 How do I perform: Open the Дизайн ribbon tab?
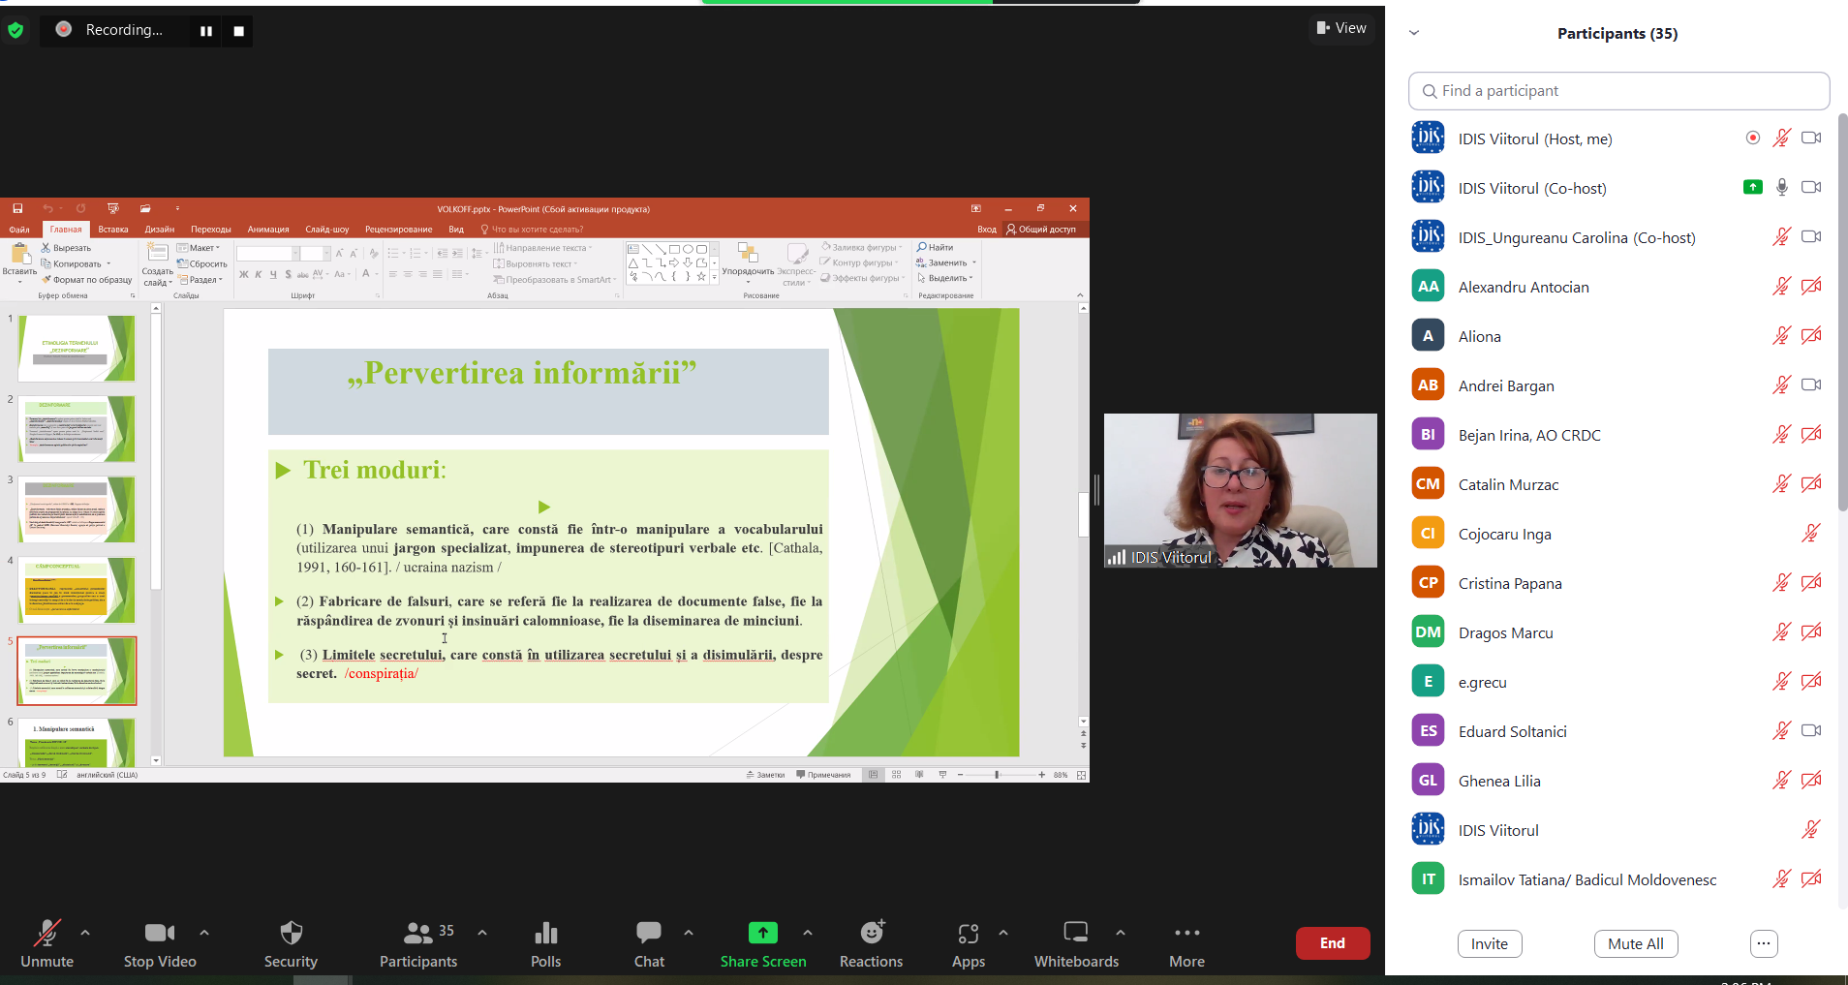[160, 230]
